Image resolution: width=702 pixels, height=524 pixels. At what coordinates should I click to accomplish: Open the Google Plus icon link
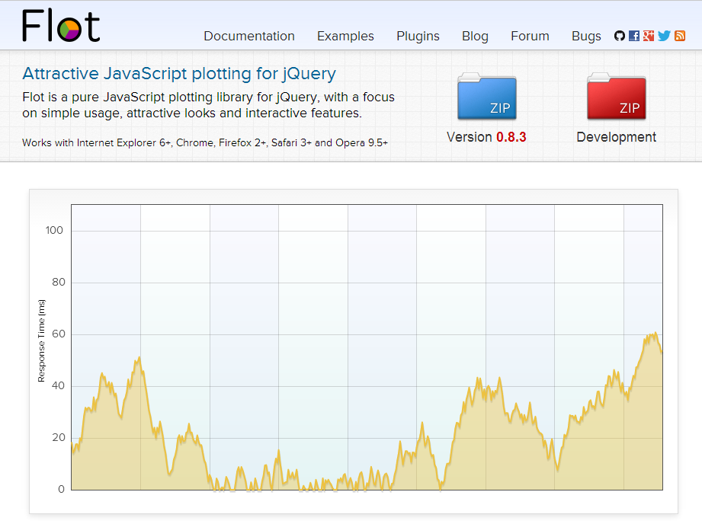(649, 36)
